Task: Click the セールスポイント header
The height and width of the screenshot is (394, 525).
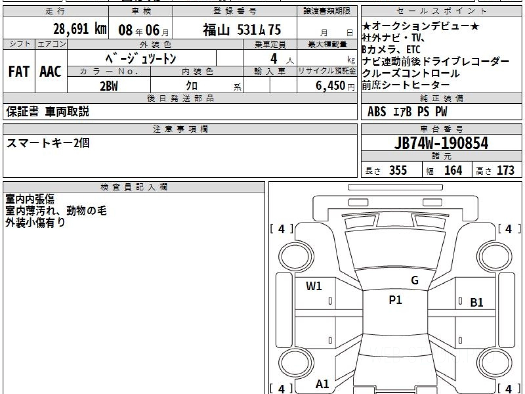Action: 442,11
